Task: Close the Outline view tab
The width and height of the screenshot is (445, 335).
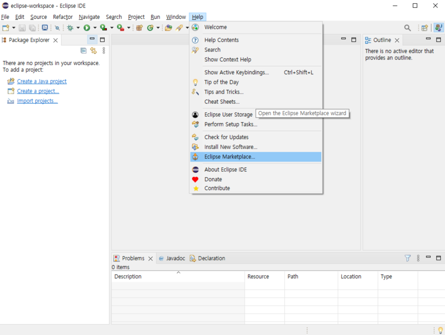Action: (x=397, y=40)
